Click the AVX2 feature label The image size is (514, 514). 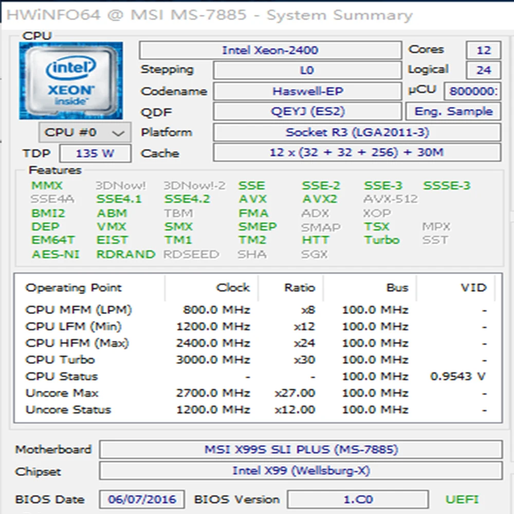pos(319,199)
